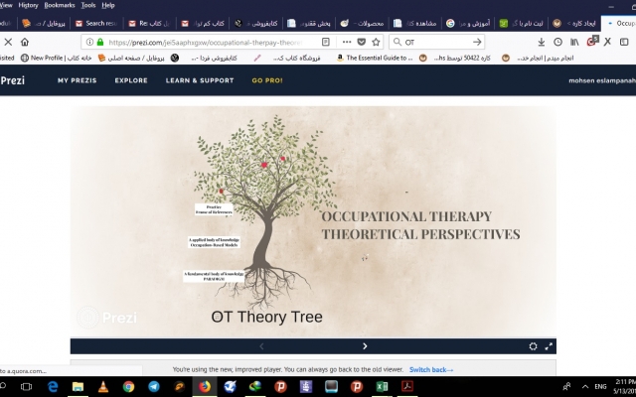Image resolution: width=636 pixels, height=397 pixels.
Task: Click the GO PRO! link
Action: pyautogui.click(x=267, y=80)
